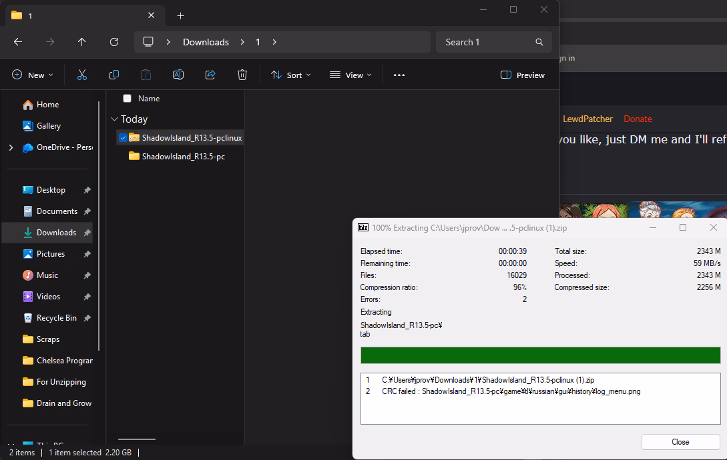
Task: Open a new File Explorer tab
Action: [180, 15]
